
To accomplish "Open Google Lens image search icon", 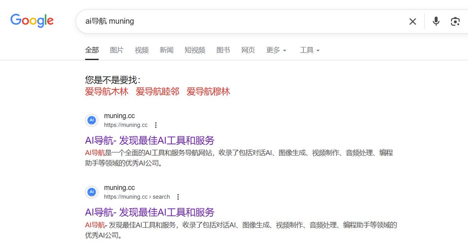I will click(x=455, y=21).
